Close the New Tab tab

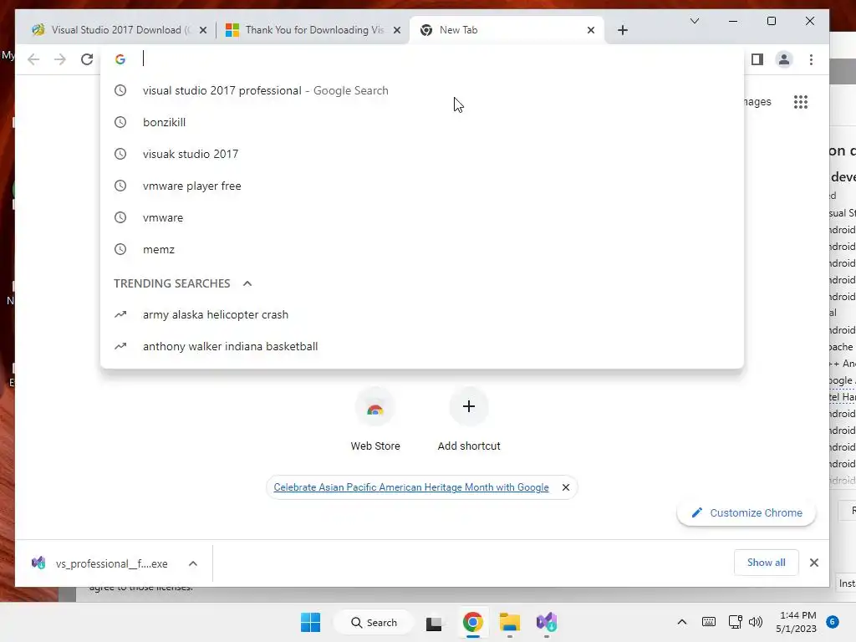[x=591, y=30]
